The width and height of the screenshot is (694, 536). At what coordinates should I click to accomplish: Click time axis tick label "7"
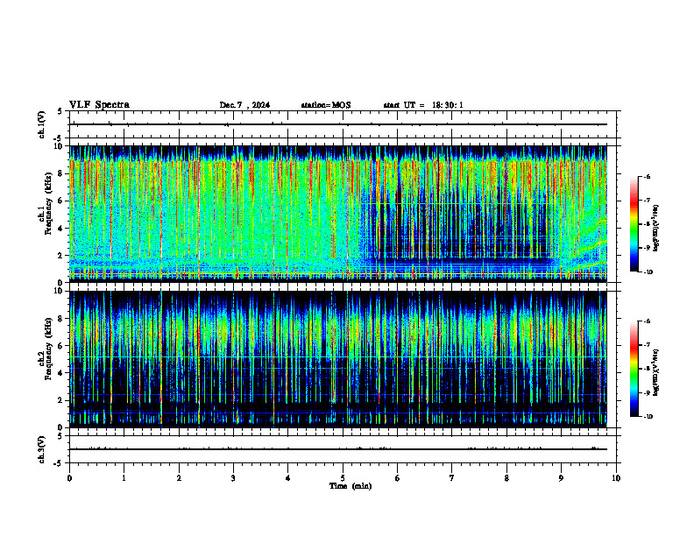click(x=452, y=478)
